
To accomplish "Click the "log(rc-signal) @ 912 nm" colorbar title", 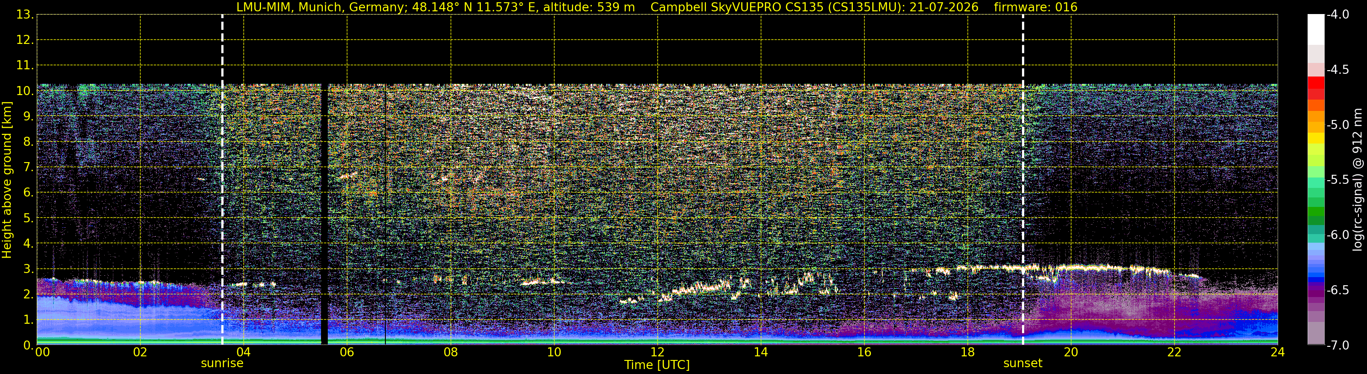I will [1358, 180].
